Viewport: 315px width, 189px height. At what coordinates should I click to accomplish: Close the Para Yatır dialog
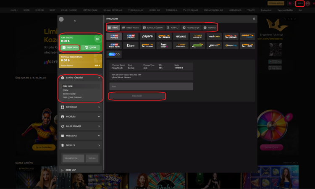point(254,18)
